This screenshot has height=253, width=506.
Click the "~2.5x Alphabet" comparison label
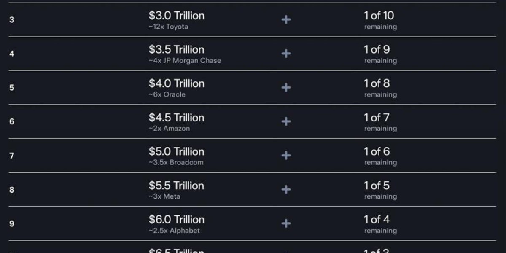174,231
